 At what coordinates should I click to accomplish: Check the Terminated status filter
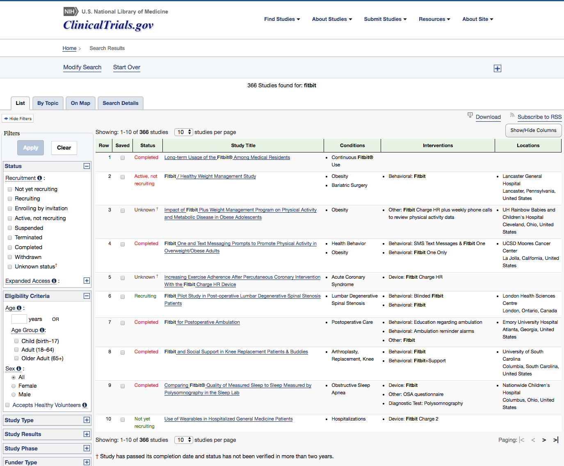10,238
